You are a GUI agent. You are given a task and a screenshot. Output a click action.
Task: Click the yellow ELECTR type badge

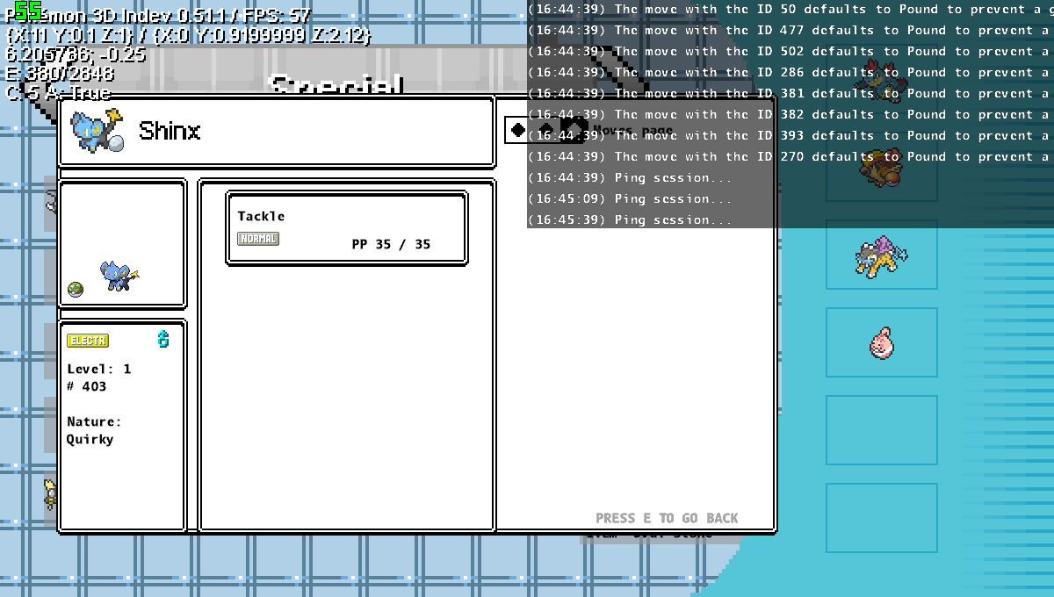pyautogui.click(x=88, y=341)
